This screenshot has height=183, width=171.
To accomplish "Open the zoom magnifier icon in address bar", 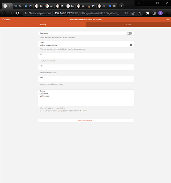I will [x=127, y=13].
